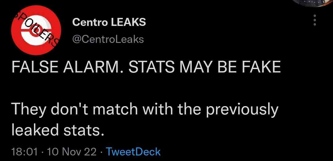
Task: Open the three-dot more options menu
Action: 315,20
